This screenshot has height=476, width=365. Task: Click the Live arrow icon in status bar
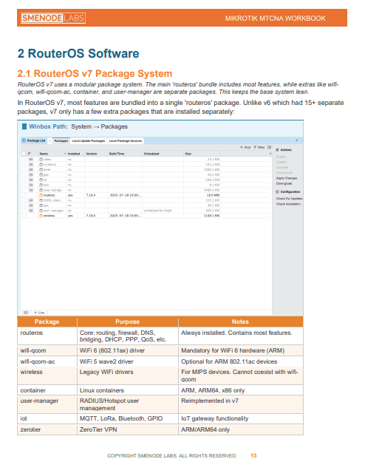pos(35,313)
